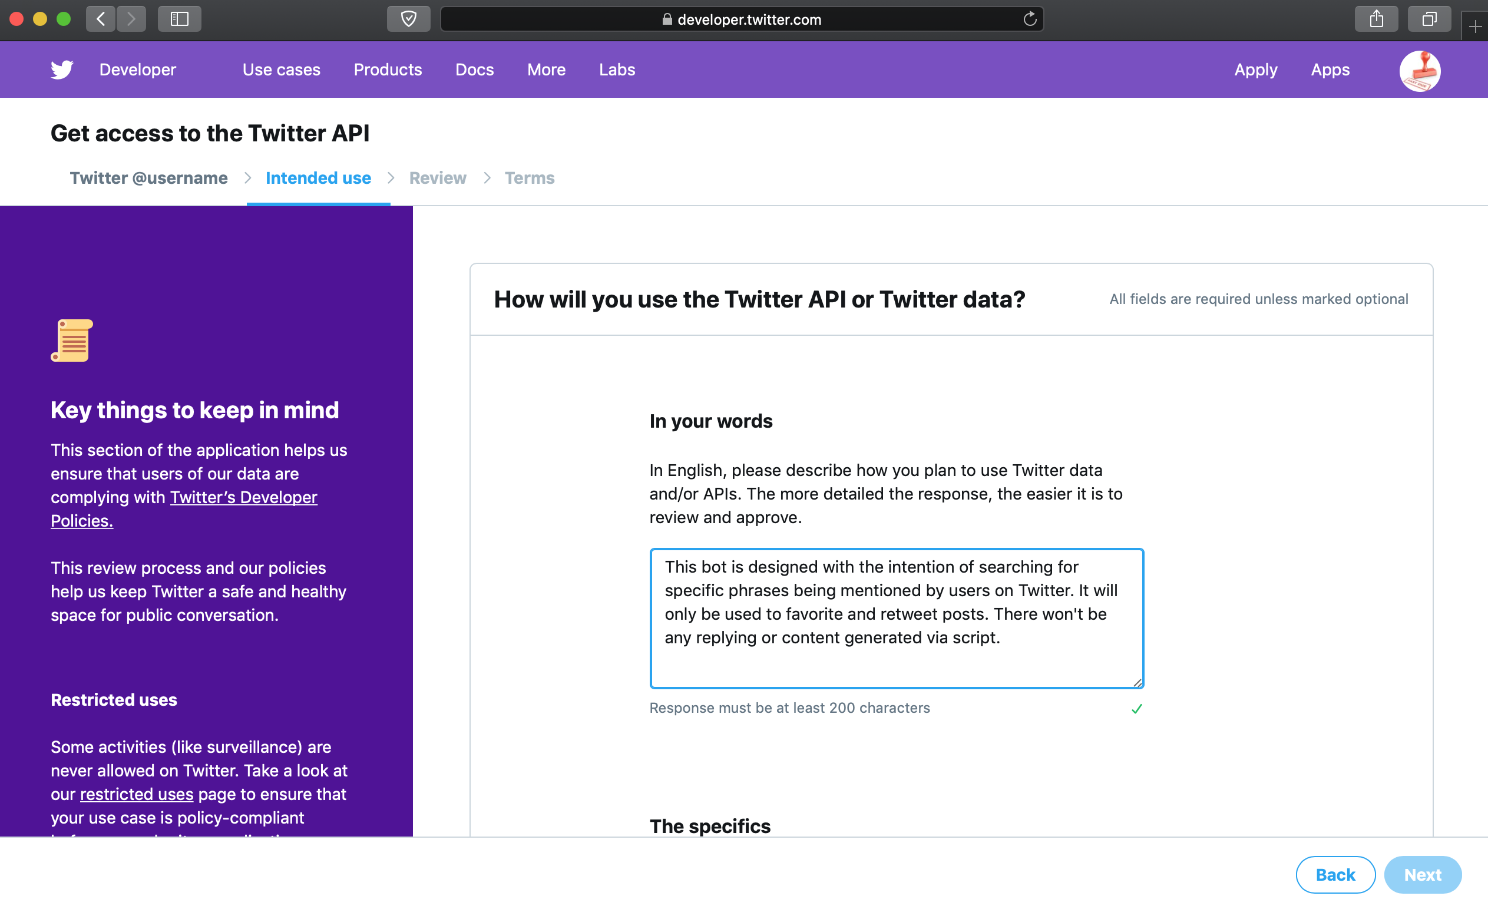Image resolution: width=1488 pixels, height=909 pixels.
Task: Go back with Safari's back arrow
Action: (101, 19)
